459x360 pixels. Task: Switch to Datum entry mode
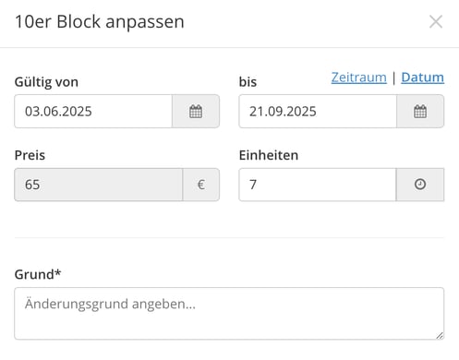click(422, 78)
